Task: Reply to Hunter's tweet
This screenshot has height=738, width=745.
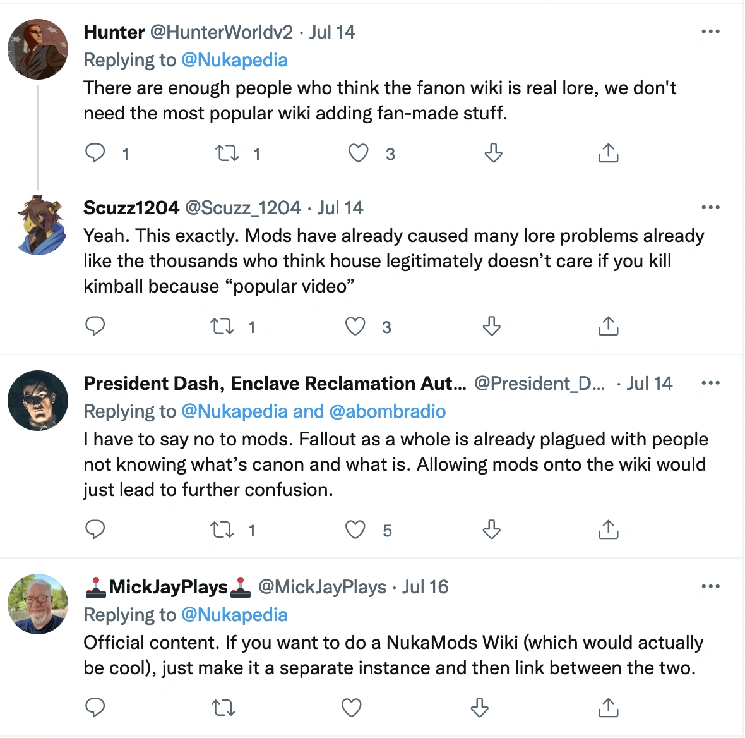Action: [95, 153]
